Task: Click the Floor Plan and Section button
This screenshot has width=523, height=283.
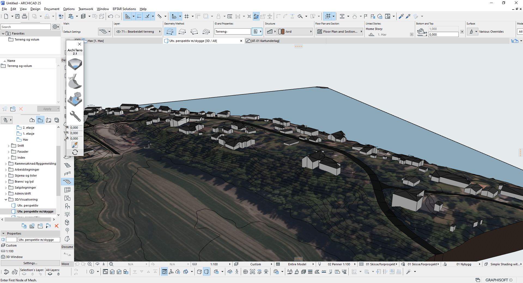Action: click(339, 32)
